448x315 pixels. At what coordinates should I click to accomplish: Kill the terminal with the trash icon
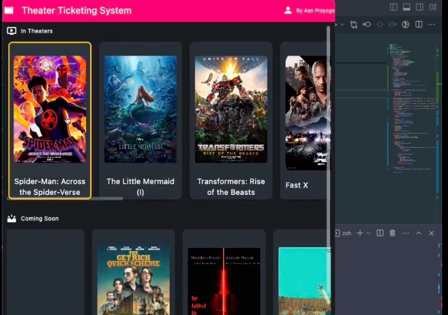pyautogui.click(x=393, y=233)
